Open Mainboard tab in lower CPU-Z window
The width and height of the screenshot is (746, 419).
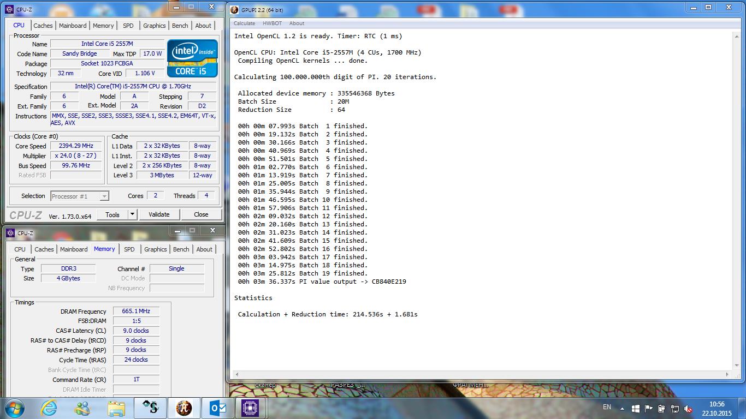74,249
